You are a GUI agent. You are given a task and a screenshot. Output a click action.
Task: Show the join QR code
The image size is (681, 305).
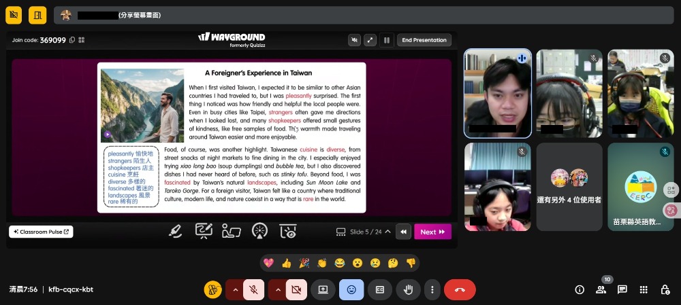tap(82, 40)
